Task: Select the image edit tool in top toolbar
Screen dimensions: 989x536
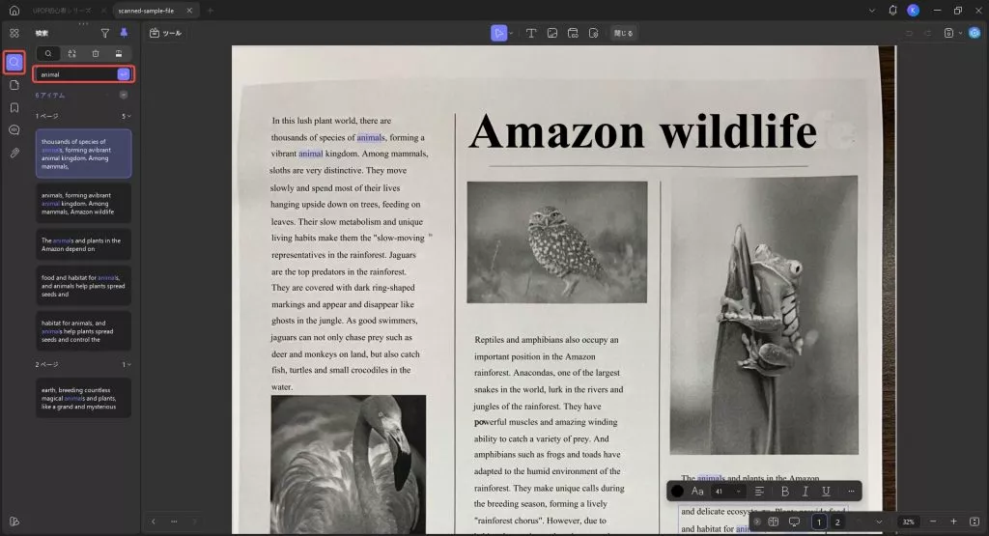Action: pos(551,33)
